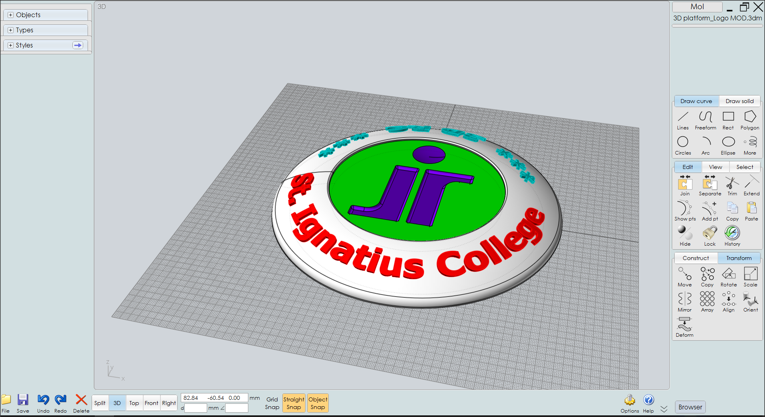Click the Transform Copy tool

point(707,277)
